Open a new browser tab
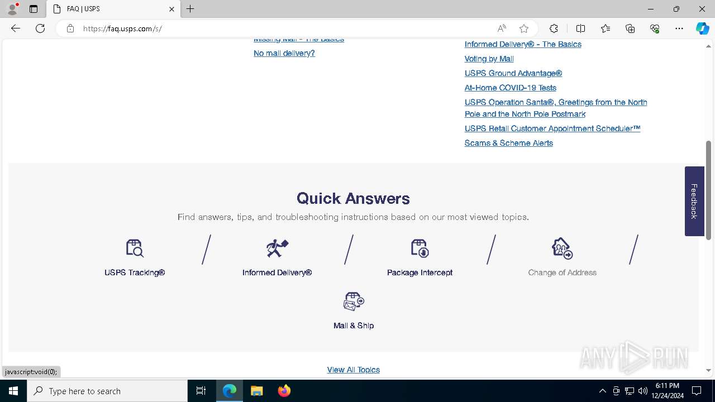Screen dimensions: 715x402 (190, 9)
